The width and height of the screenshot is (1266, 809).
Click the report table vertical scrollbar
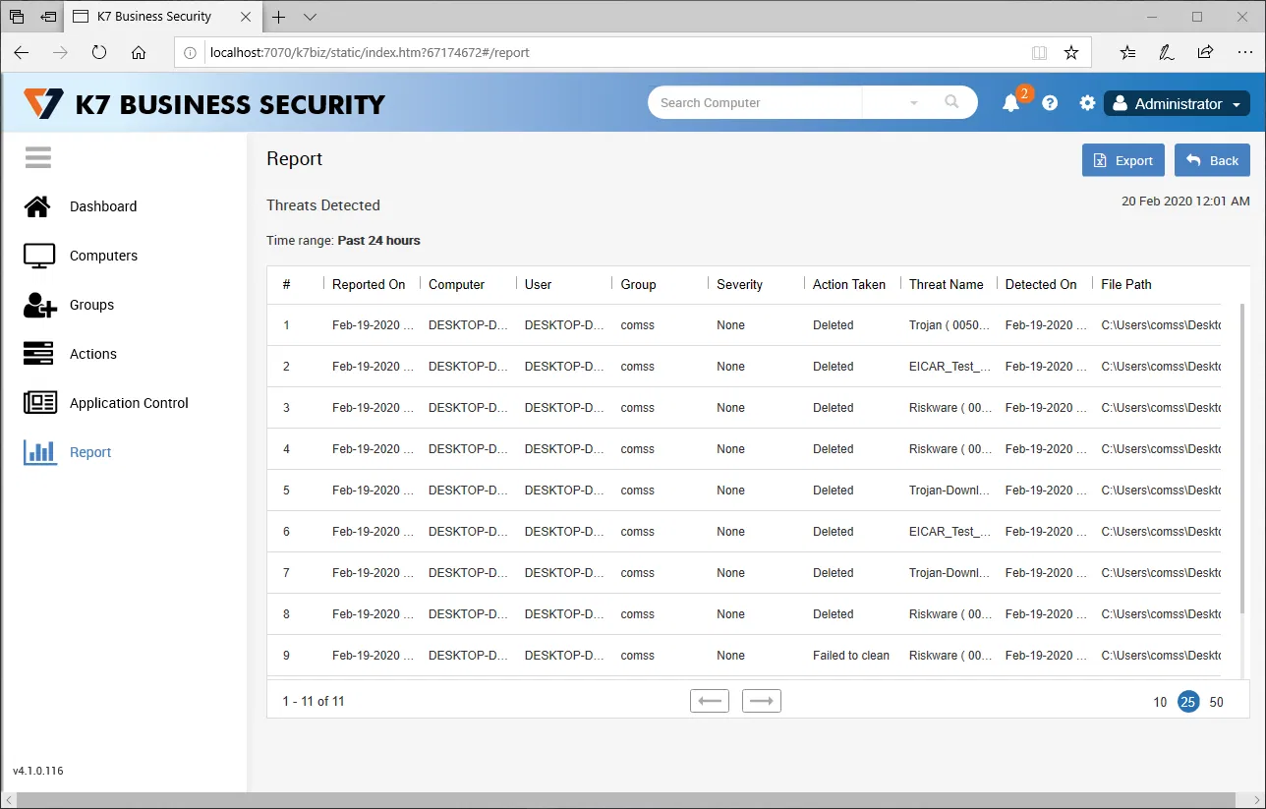click(1241, 457)
